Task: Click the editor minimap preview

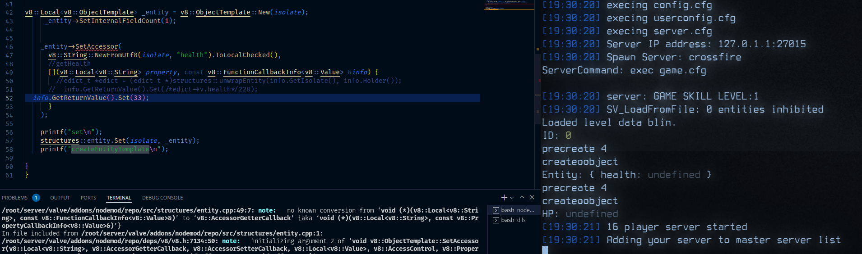Action: tap(509, 6)
